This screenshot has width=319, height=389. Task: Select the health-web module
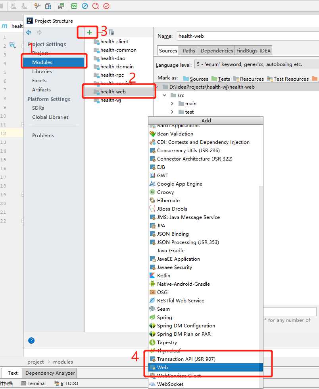point(119,92)
